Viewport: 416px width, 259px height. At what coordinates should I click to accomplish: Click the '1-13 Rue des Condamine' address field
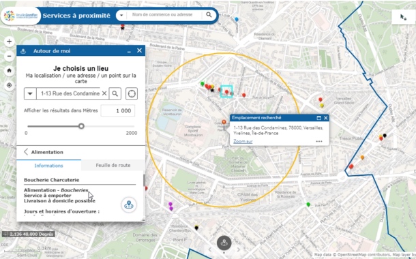(x=70, y=93)
